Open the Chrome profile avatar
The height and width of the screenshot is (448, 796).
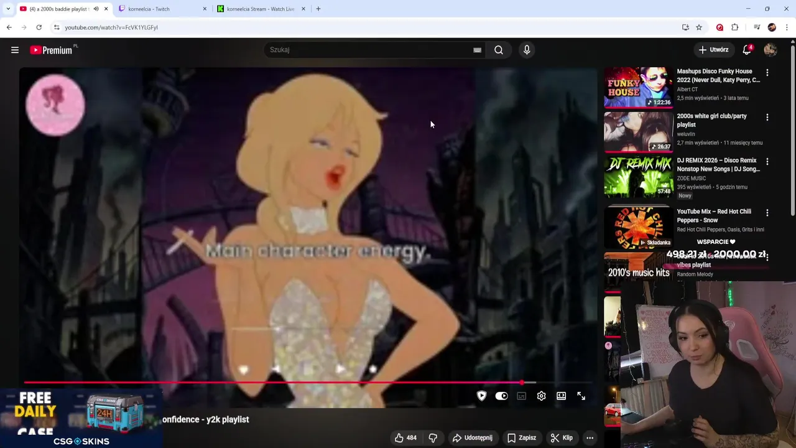coord(772,27)
